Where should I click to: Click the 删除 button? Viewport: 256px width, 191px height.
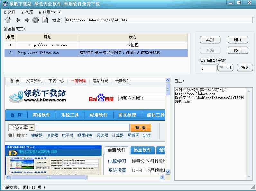point(238,40)
